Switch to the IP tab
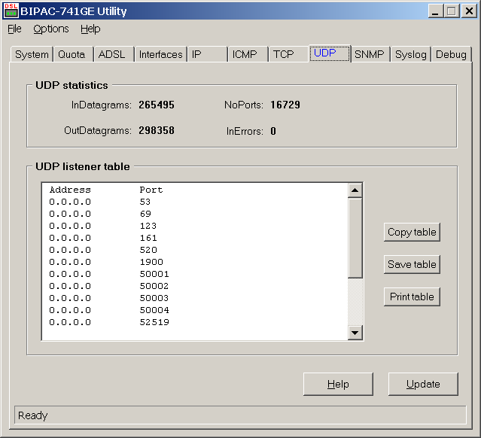The image size is (481, 438). (207, 54)
